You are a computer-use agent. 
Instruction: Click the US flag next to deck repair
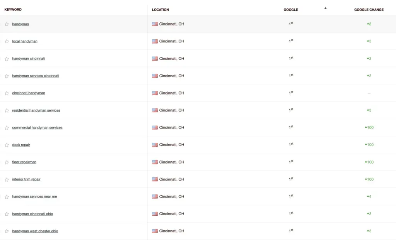click(x=154, y=145)
